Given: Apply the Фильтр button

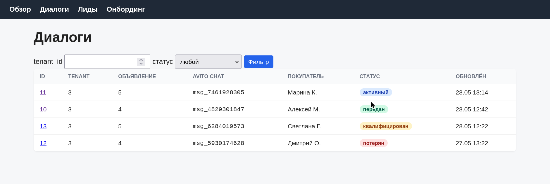Looking at the screenshot, I should pos(258,62).
